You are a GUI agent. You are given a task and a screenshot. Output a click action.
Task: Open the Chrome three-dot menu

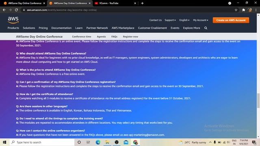256,10
